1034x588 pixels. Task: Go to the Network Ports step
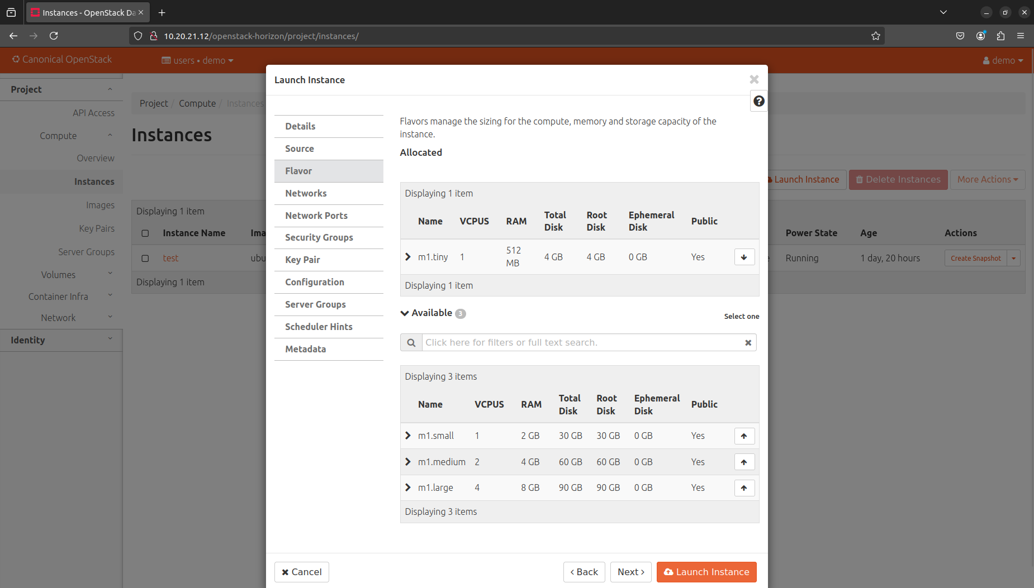click(329, 216)
